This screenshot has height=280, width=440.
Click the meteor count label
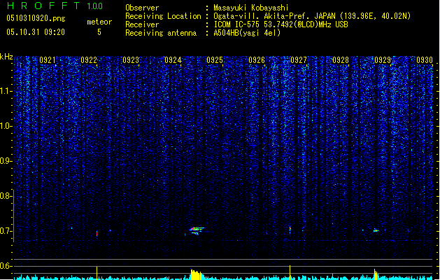pos(99,22)
